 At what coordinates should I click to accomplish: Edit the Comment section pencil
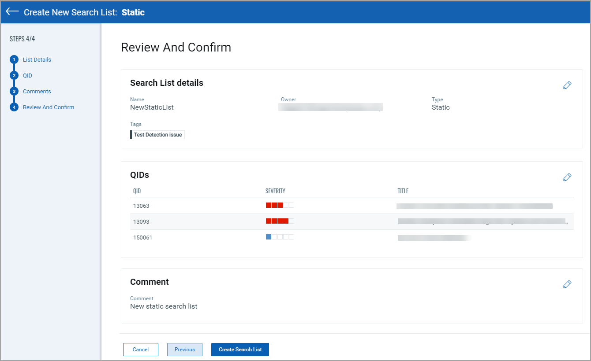pyautogui.click(x=567, y=284)
